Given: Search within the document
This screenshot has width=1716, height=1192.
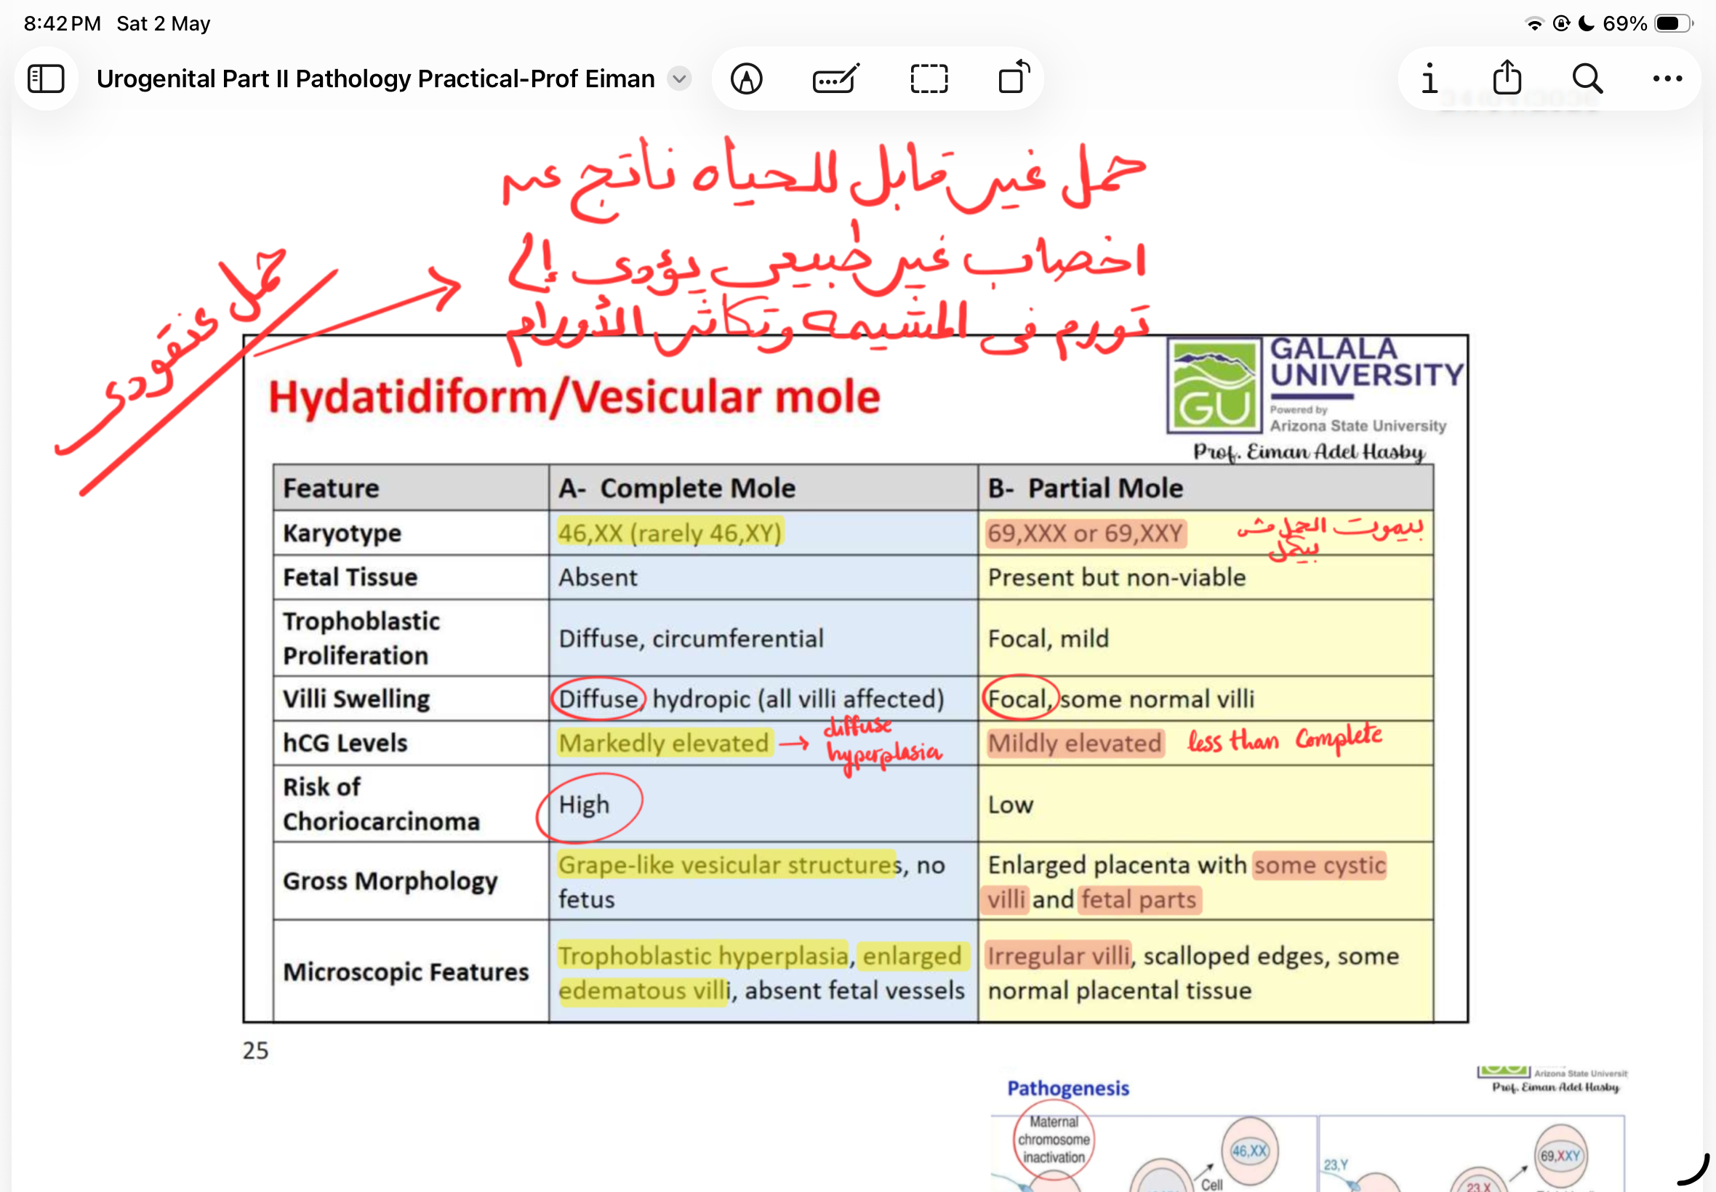Looking at the screenshot, I should point(1587,78).
